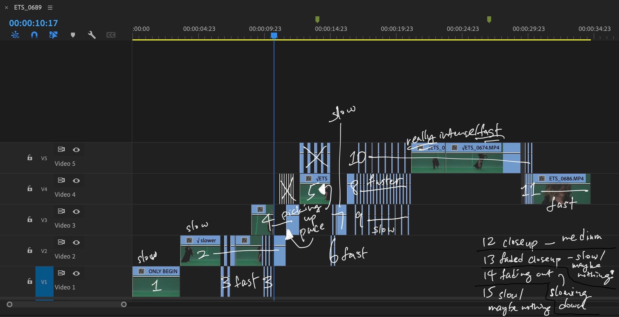This screenshot has width=619, height=317.
Task: Toggle sync lock for Video 2
Action: (x=61, y=242)
